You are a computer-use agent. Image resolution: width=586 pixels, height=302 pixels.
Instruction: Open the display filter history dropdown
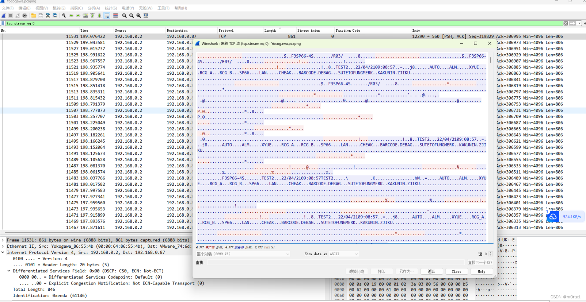click(x=579, y=23)
